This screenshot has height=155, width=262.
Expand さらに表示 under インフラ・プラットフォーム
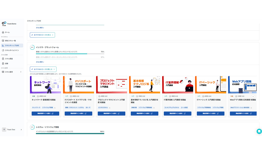pyautogui.click(x=40, y=62)
